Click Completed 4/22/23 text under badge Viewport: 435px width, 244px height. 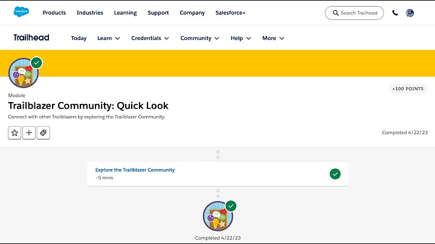(x=217, y=238)
